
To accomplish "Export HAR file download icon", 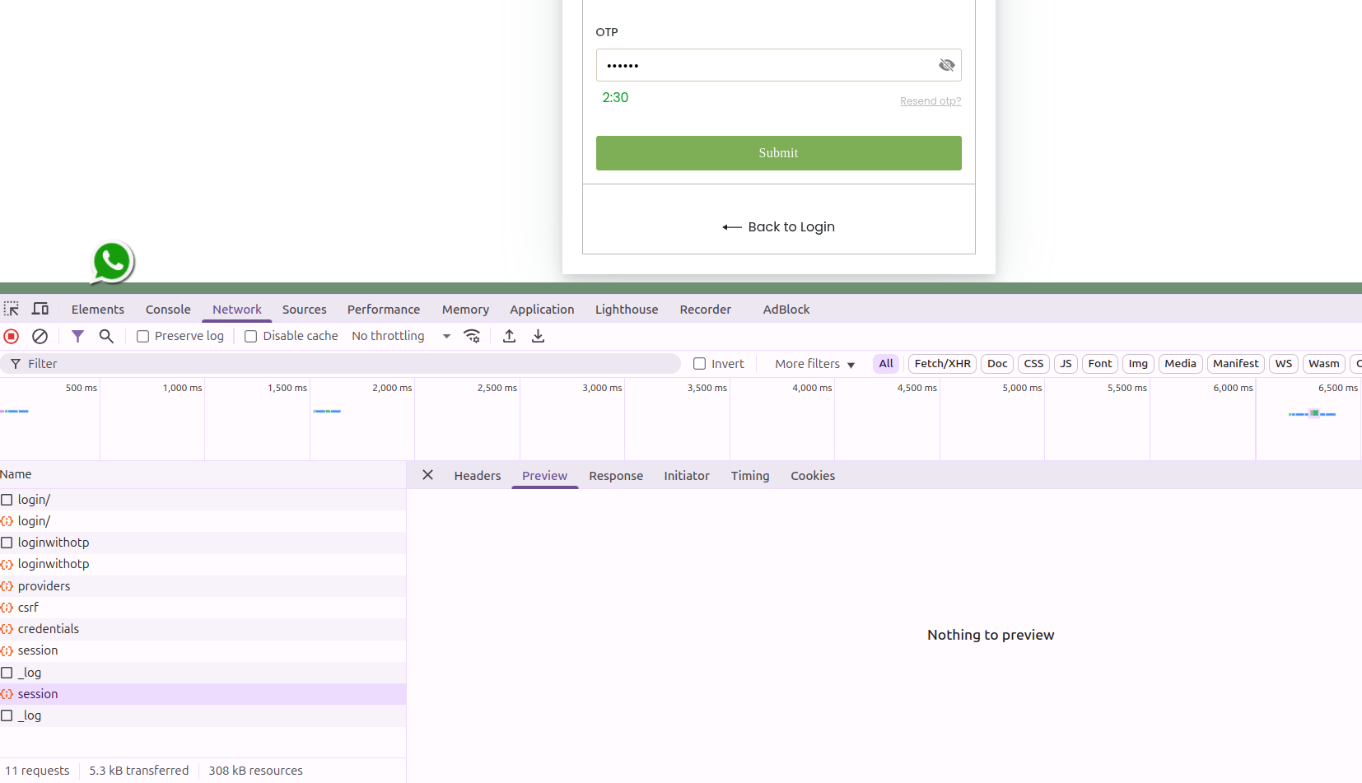I will 538,336.
